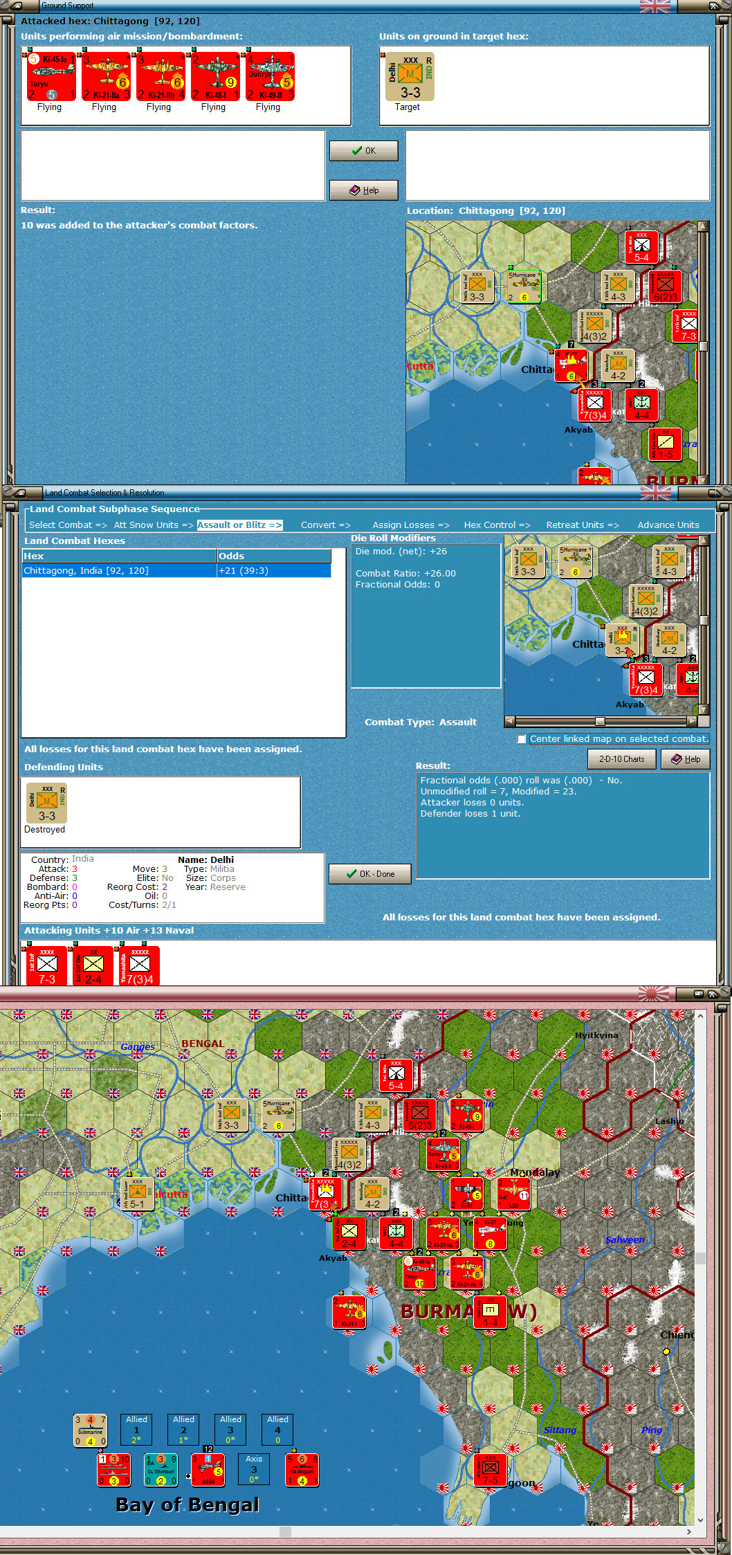732x1555 pixels.
Task: Click the UK flag icon on Ground Support title bar
Action: click(x=655, y=6)
